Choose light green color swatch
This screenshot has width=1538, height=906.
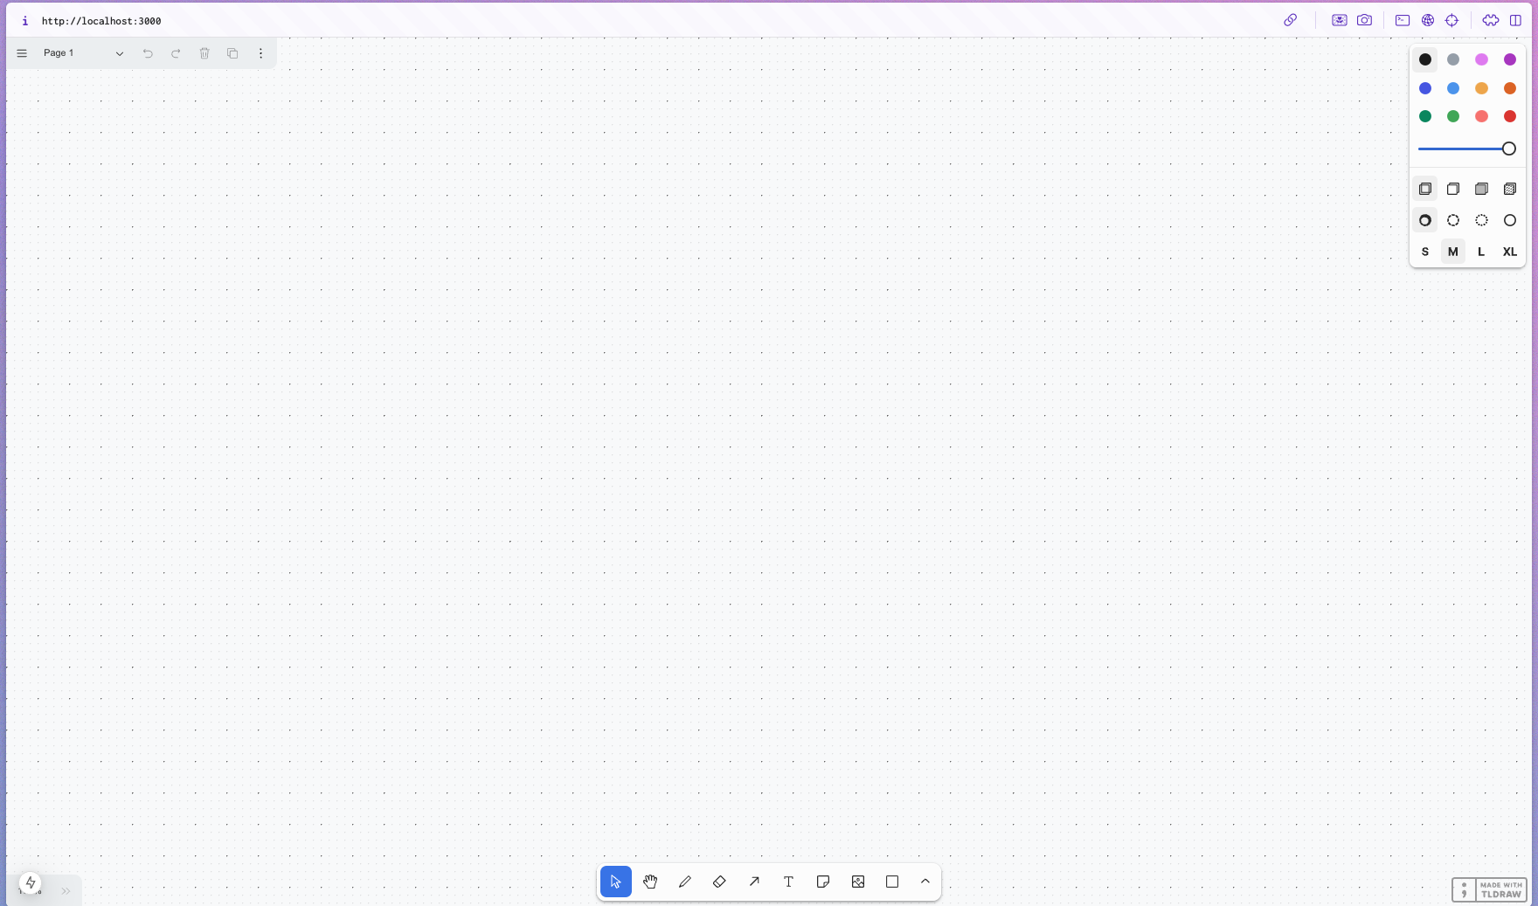tap(1453, 116)
